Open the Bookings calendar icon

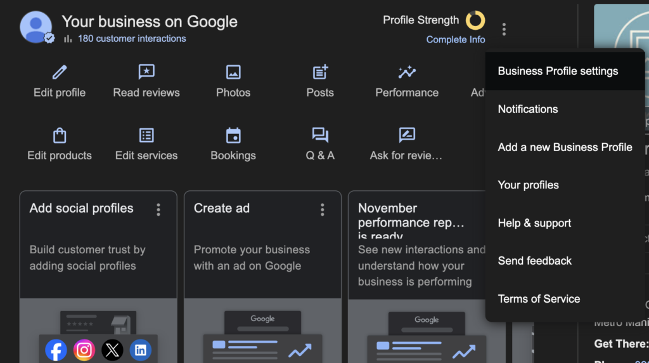pos(233,135)
